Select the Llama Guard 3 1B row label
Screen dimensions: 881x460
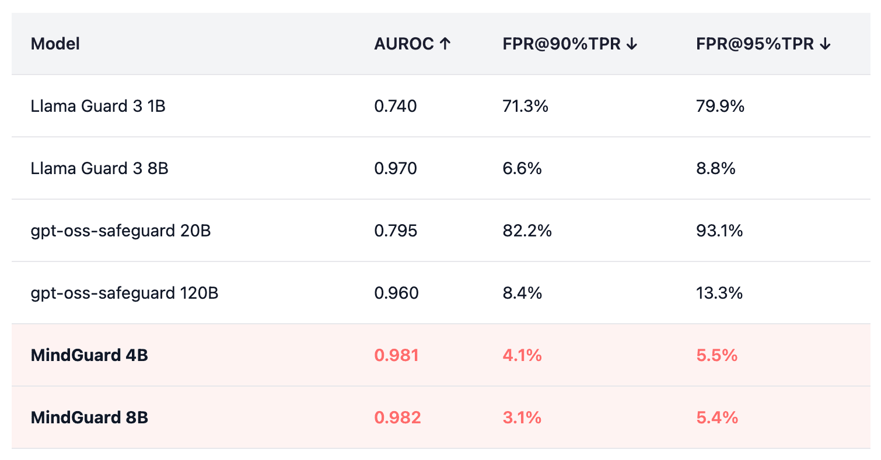98,107
